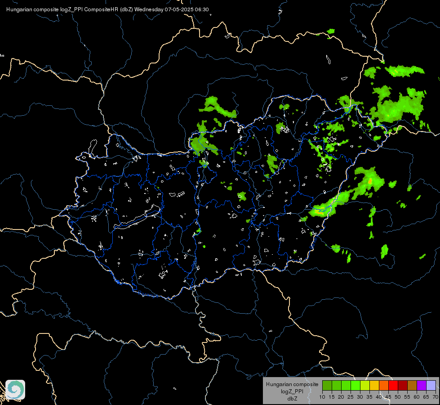Select the 45-50 dBZ red swatch
The height and width of the screenshot is (405, 440).
coord(393,385)
